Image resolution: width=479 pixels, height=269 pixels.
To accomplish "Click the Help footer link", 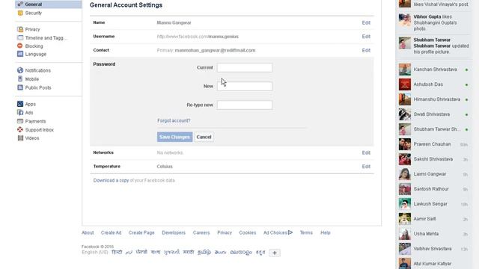I will pyautogui.click(x=326, y=232).
